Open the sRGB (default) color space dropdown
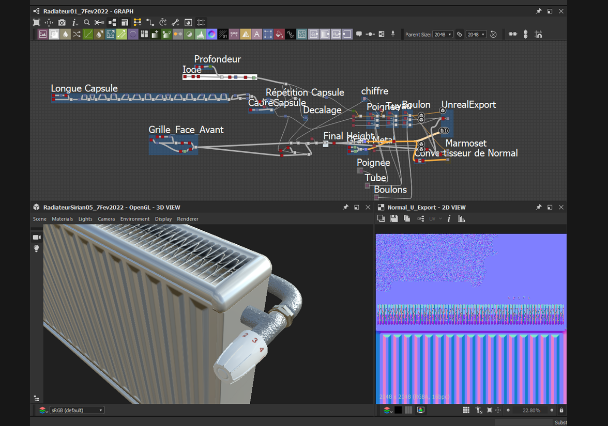 (x=77, y=410)
